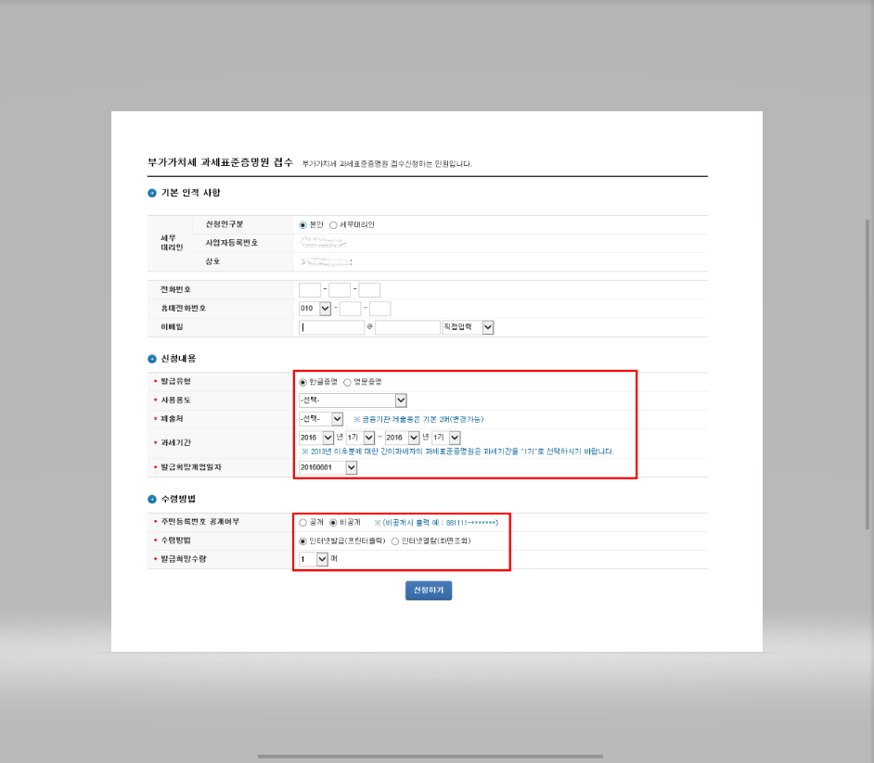Choose 세무대리인 as the applicant type
Screen dimensions: 874x763
pyautogui.click(x=333, y=224)
